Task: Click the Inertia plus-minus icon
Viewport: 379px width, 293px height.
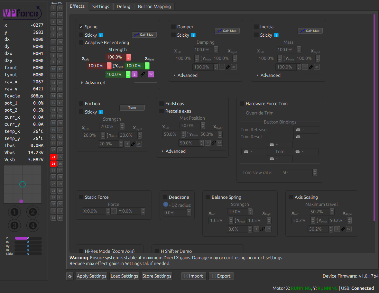Action: (x=305, y=67)
